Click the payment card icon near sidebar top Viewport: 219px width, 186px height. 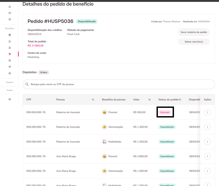pos(10,13)
